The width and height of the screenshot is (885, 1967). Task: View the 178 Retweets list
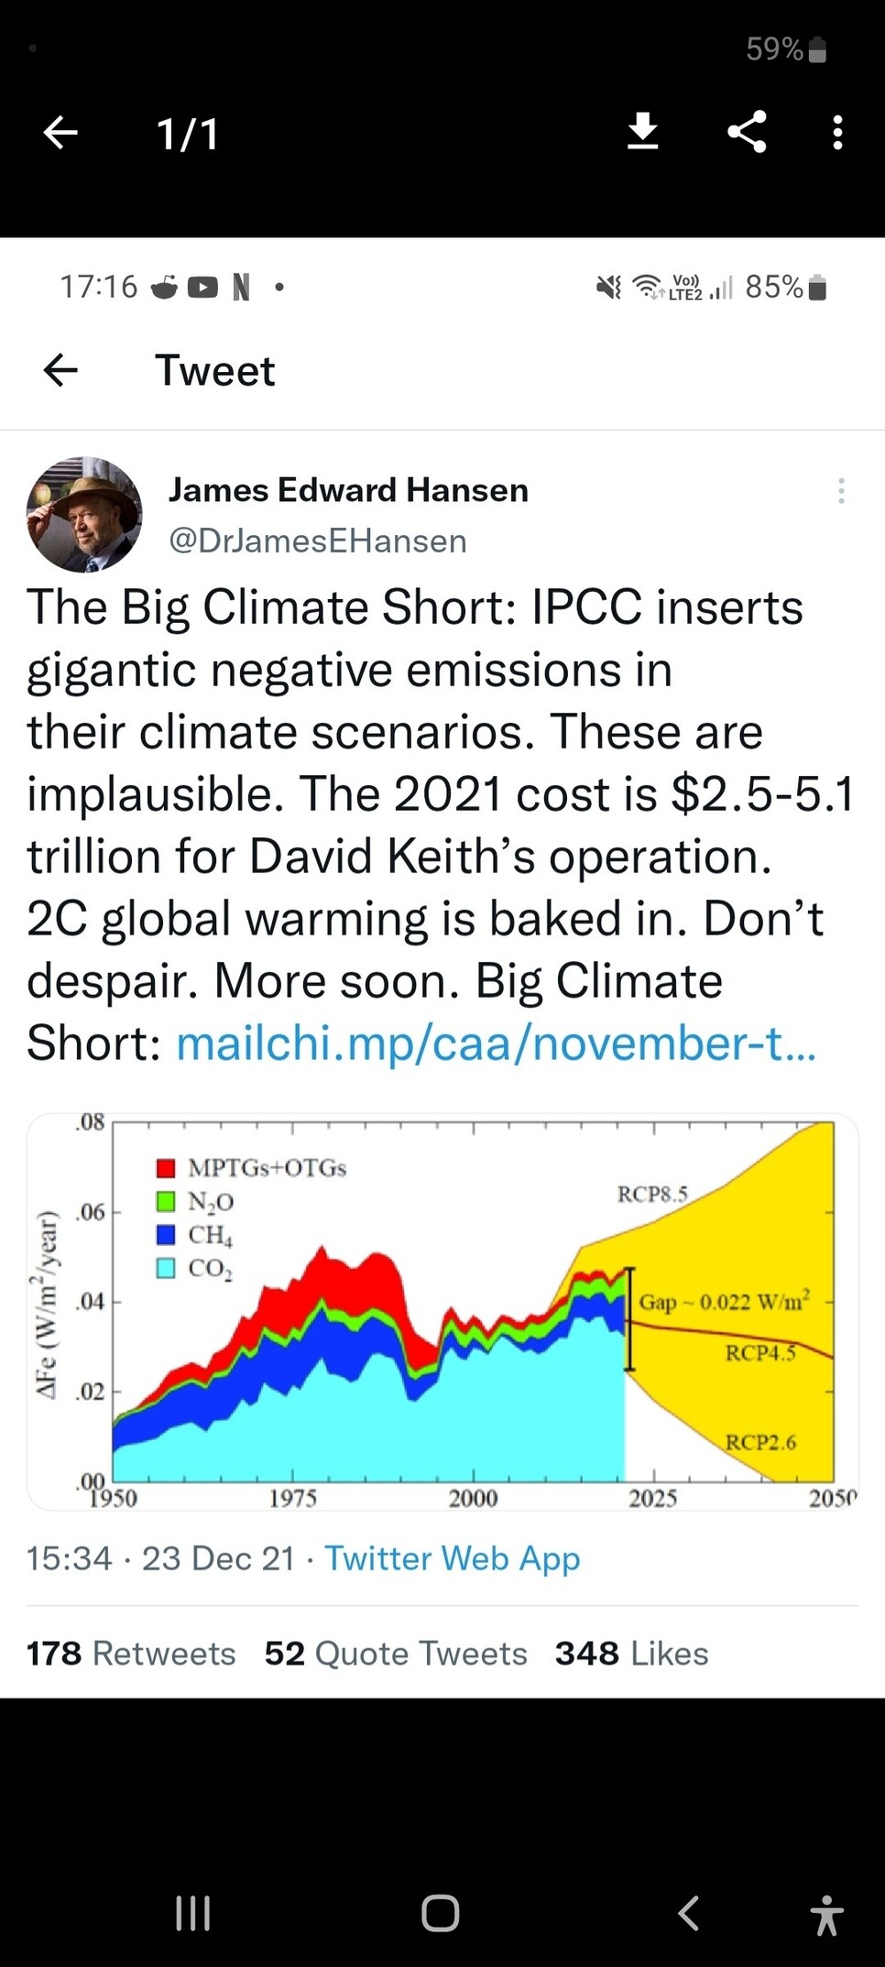pyautogui.click(x=131, y=1653)
